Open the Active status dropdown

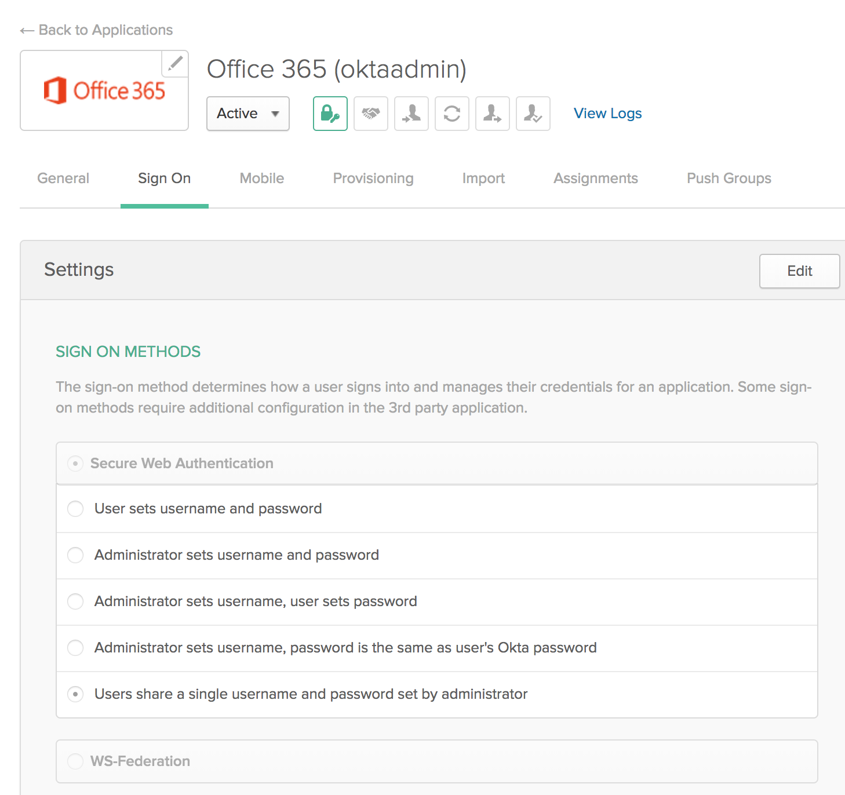[x=248, y=114]
